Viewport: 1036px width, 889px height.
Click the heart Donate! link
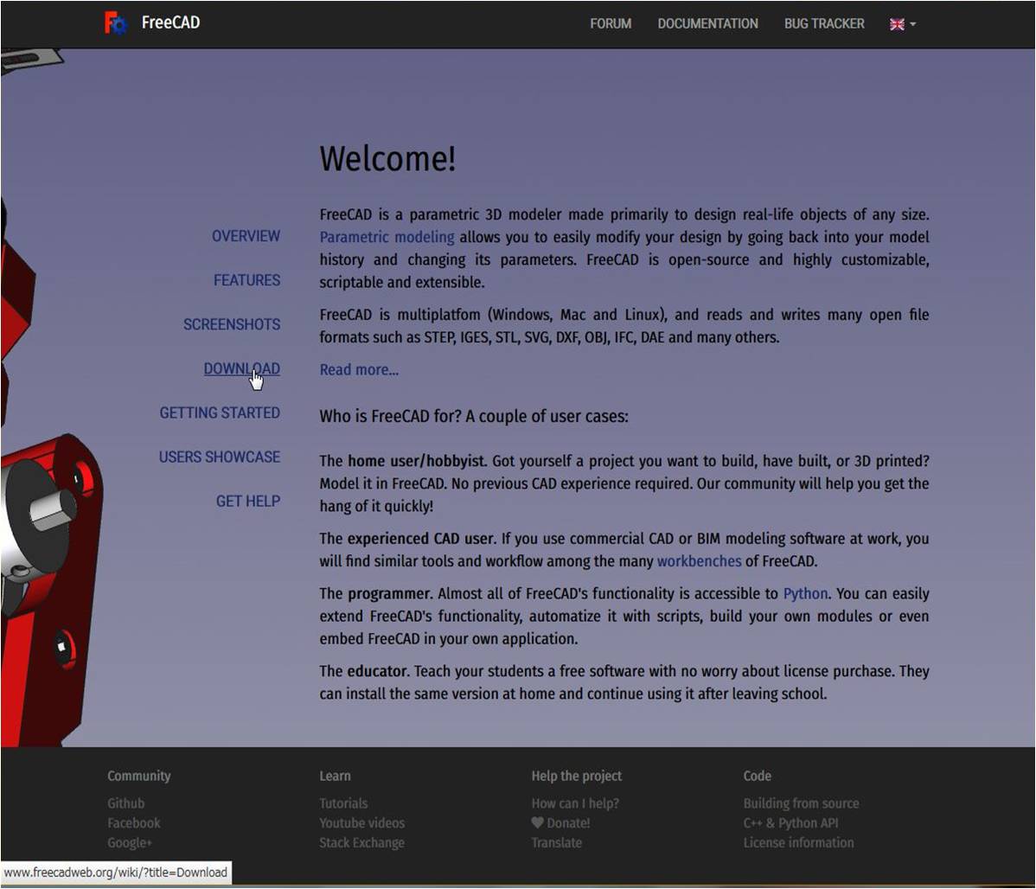coord(560,823)
